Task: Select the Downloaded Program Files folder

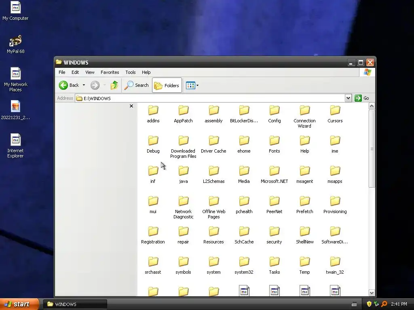Action: 183,147
